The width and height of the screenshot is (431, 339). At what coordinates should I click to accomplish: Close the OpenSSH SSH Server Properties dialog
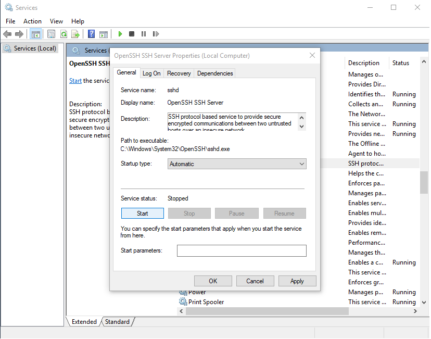pyautogui.click(x=312, y=55)
